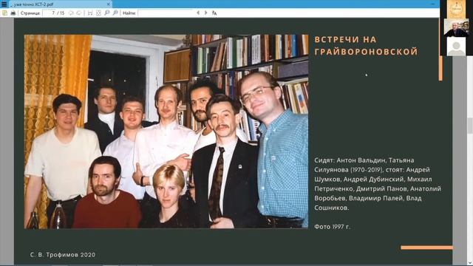Toggle match case search icon

point(214,13)
